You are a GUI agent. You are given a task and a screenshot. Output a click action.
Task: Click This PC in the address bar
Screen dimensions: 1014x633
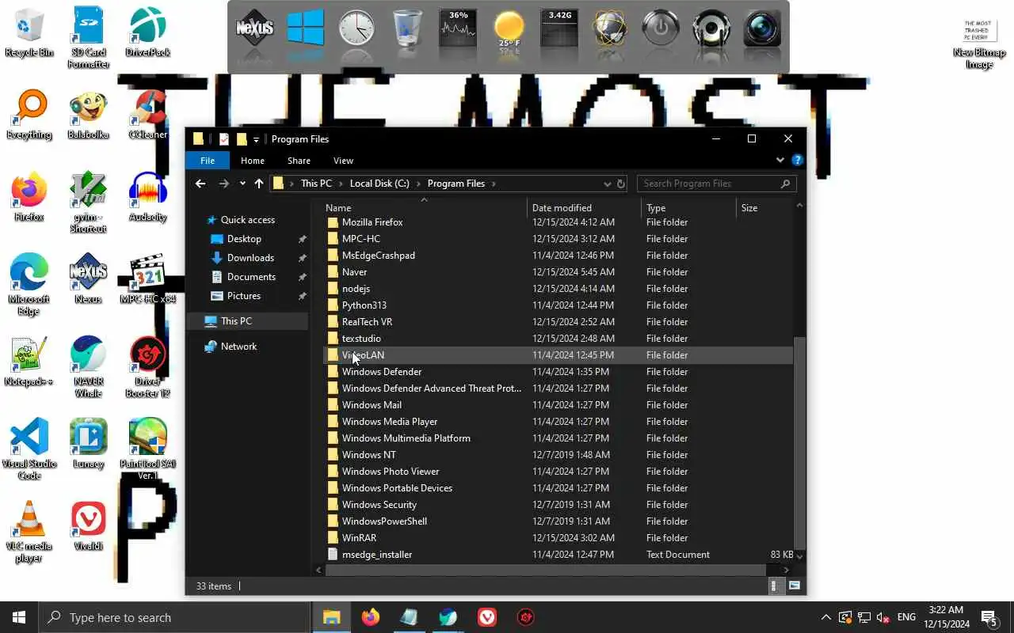[x=316, y=184]
